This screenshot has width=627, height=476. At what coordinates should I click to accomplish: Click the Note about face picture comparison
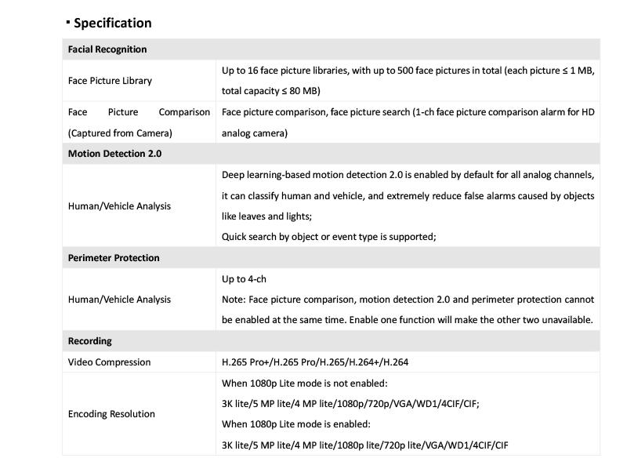[408, 310]
